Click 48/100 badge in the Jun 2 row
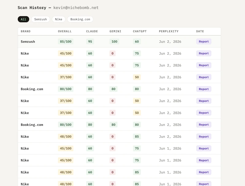Screen dimensions: 245x186 pyautogui.click(x=66, y=136)
